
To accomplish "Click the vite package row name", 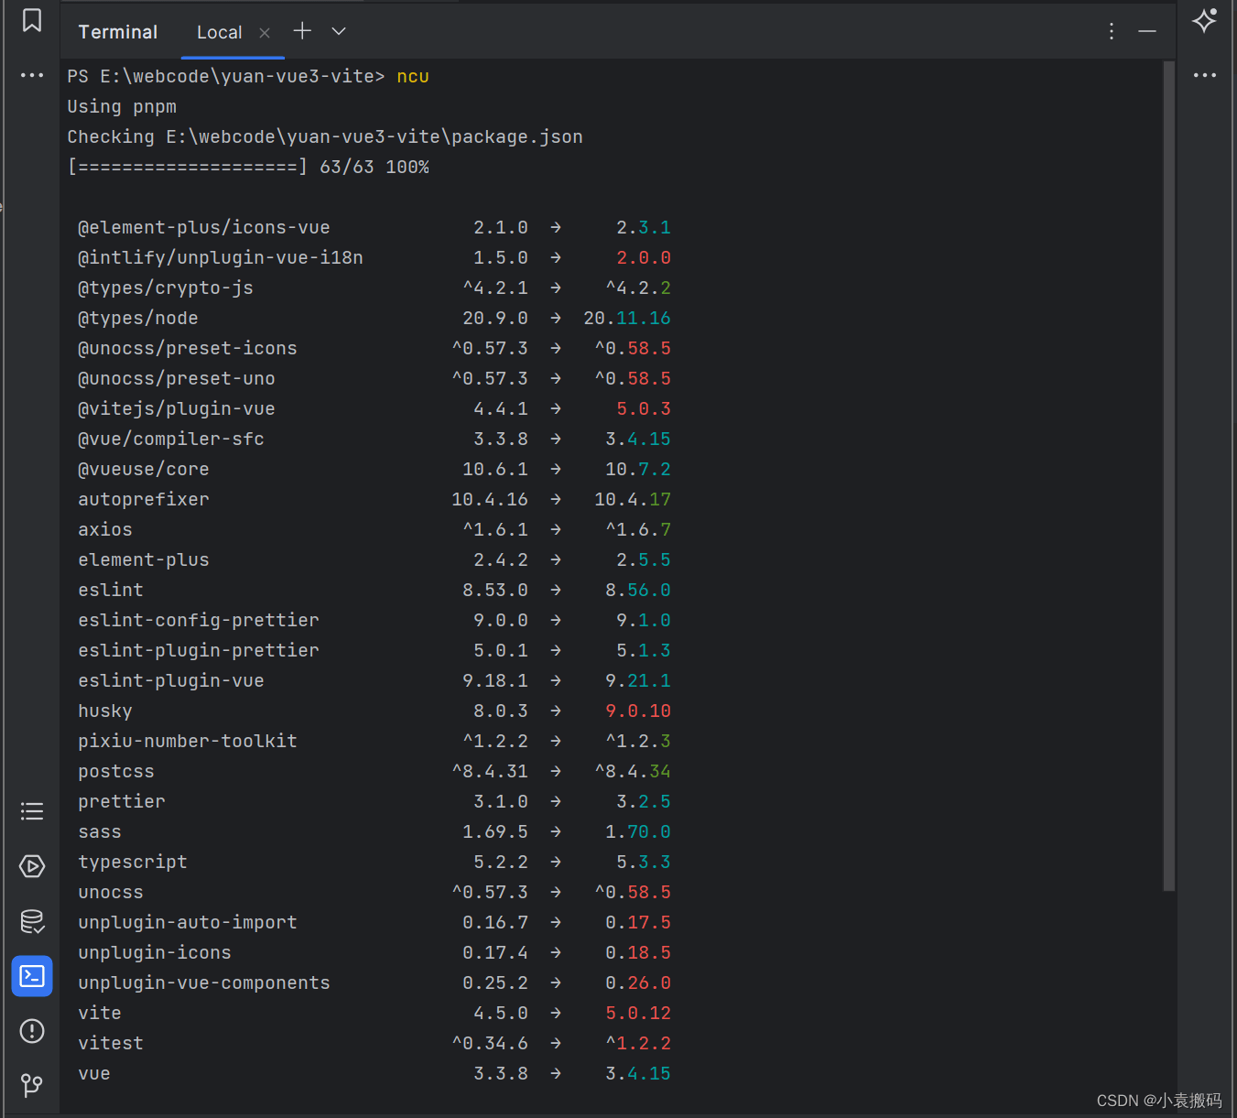I will 100,1013.
